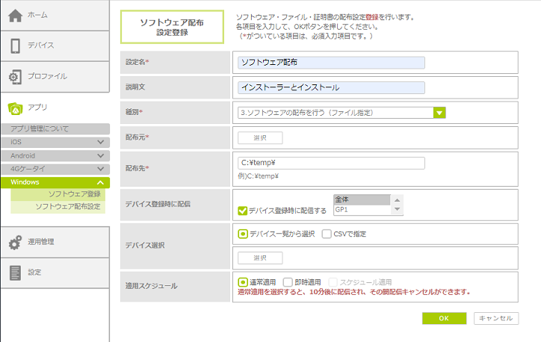Click the Home house icon
Viewport: 541px width, 342px height.
[x=15, y=16]
